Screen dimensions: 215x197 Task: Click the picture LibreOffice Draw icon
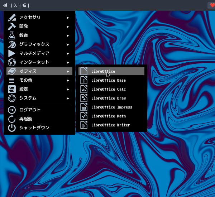(x=84, y=98)
